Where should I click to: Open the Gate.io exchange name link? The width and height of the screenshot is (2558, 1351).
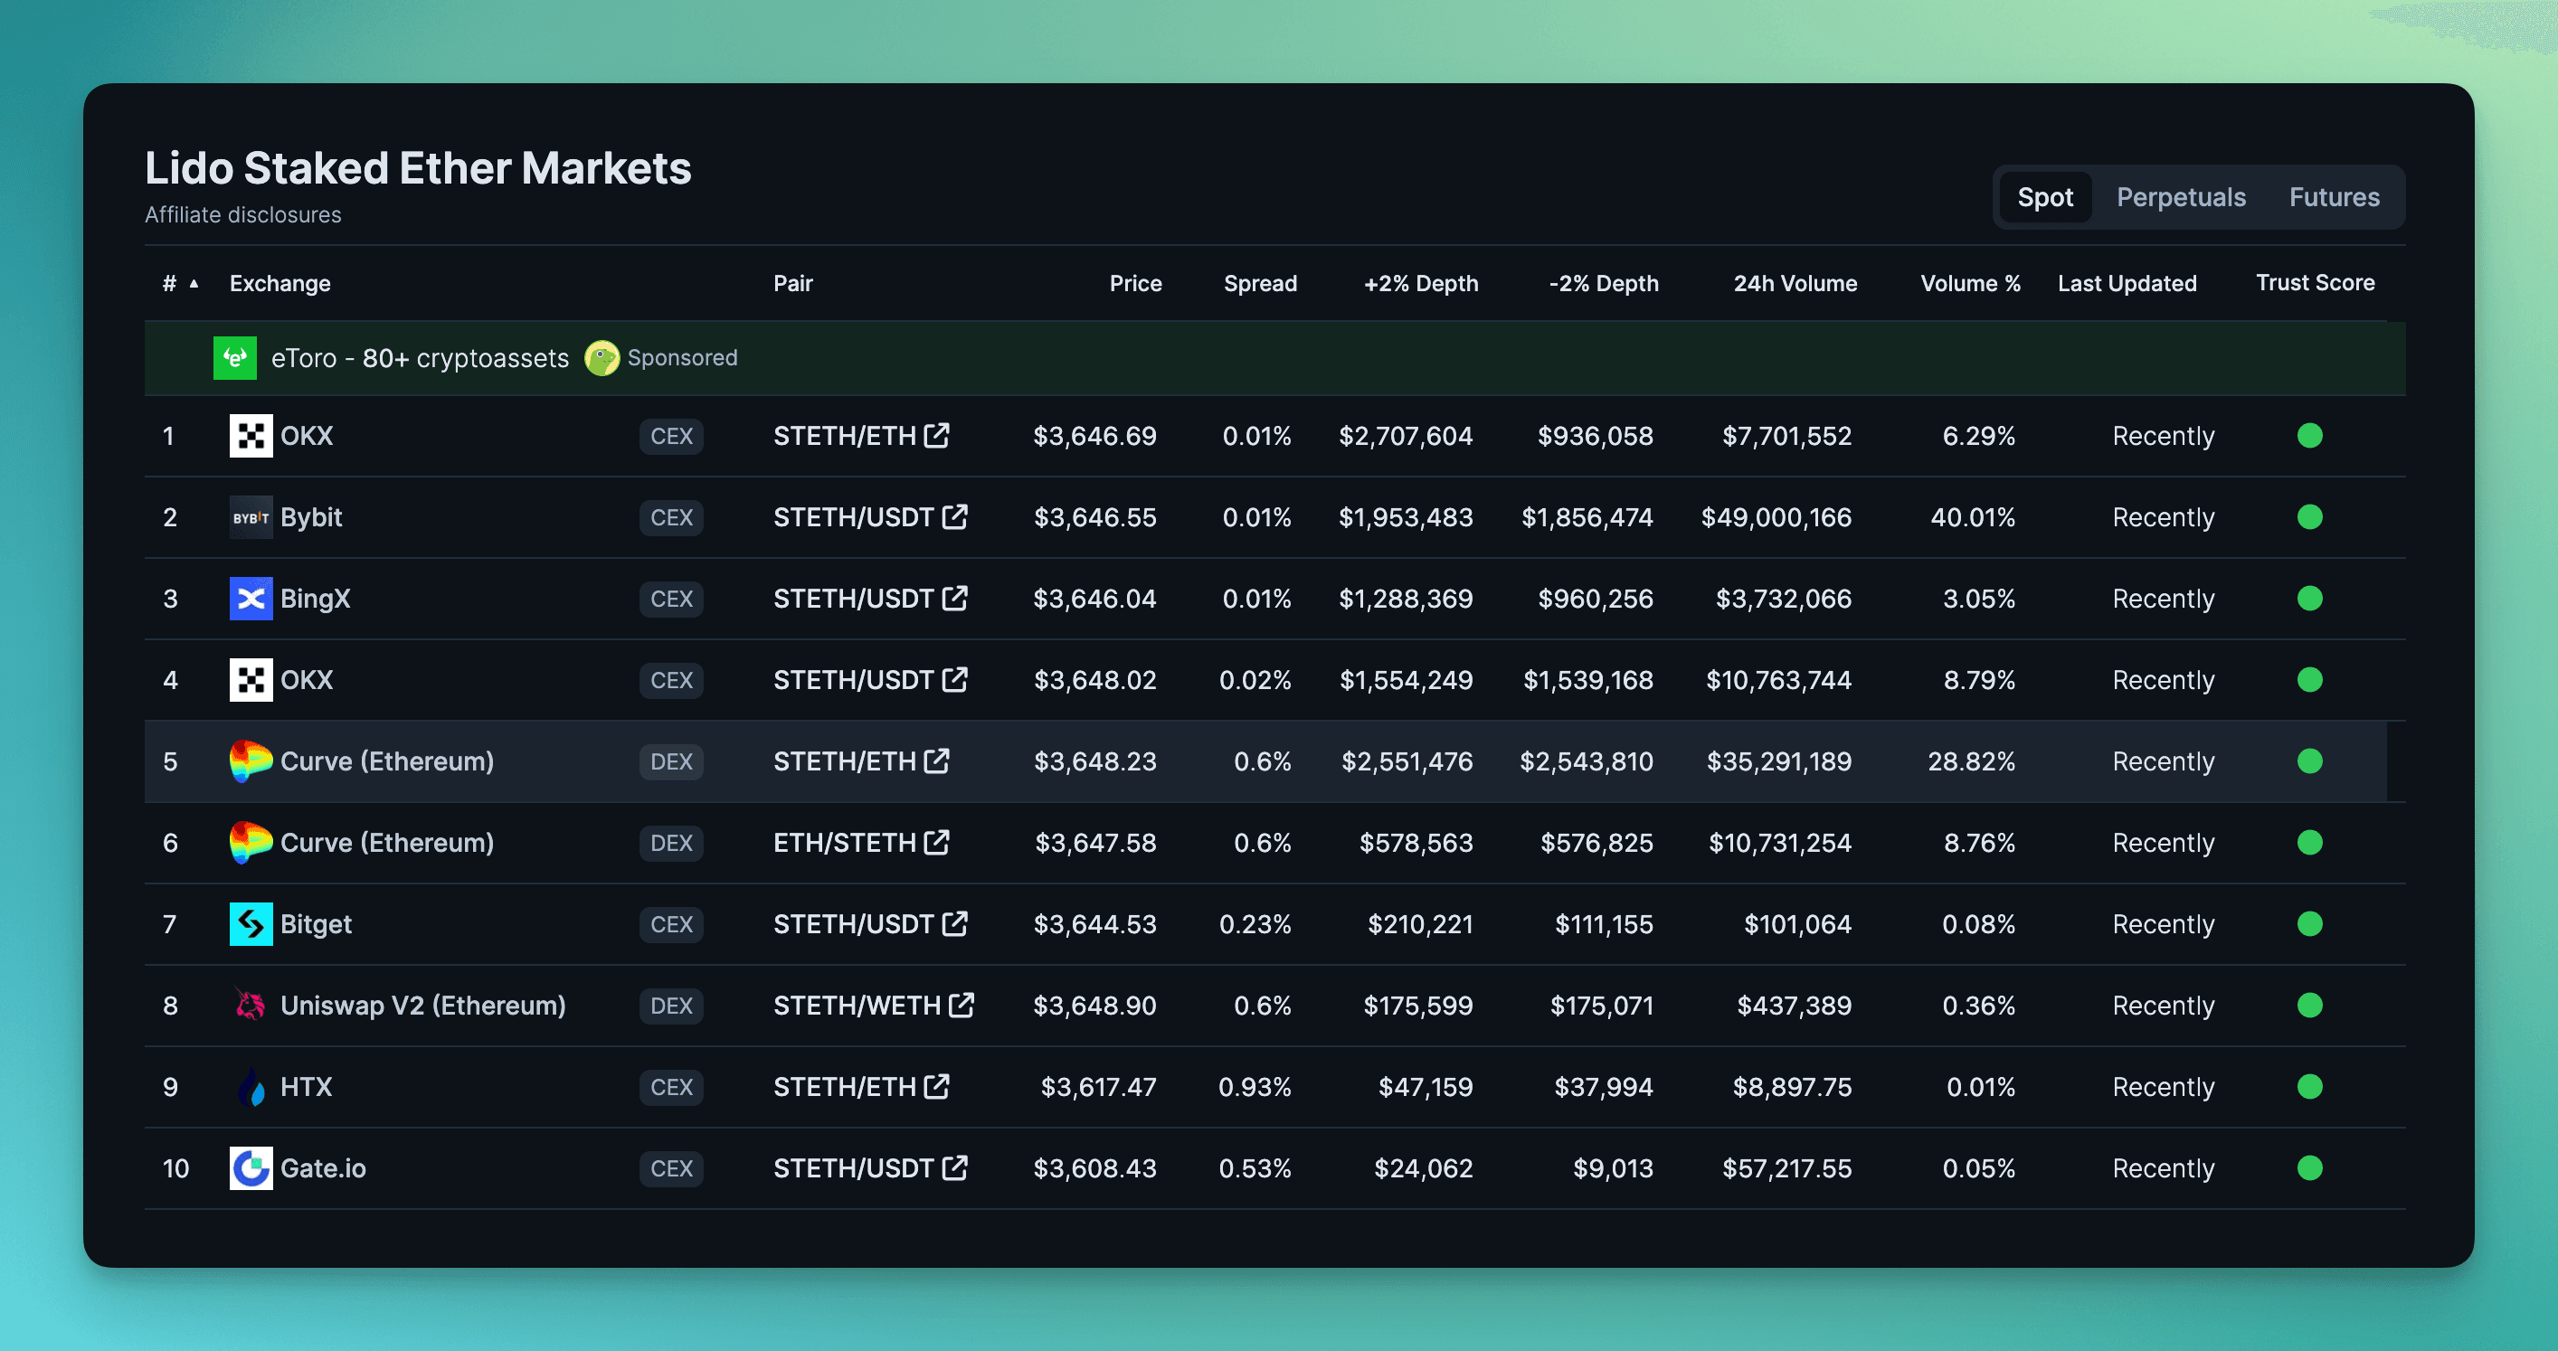click(x=323, y=1168)
